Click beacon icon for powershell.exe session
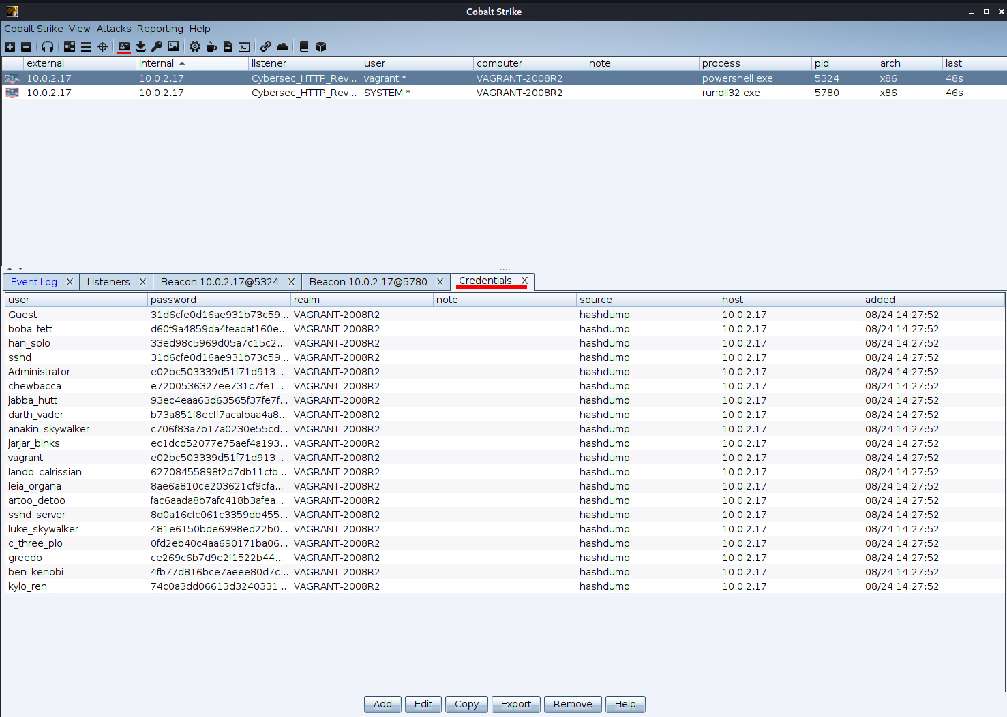This screenshot has width=1007, height=717. (x=12, y=78)
